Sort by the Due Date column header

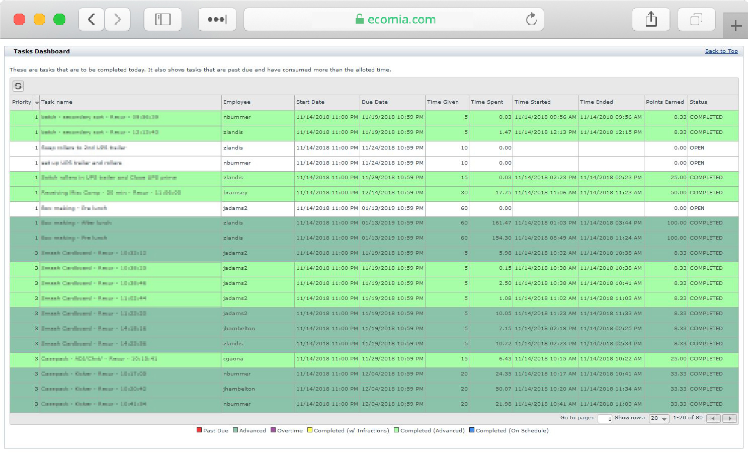click(375, 102)
